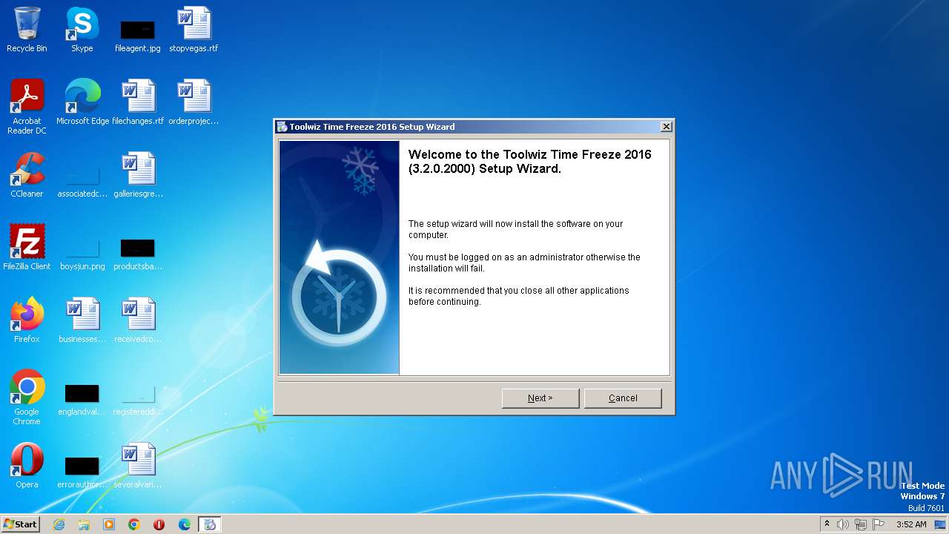Launch Edge from the taskbar

pos(185,524)
